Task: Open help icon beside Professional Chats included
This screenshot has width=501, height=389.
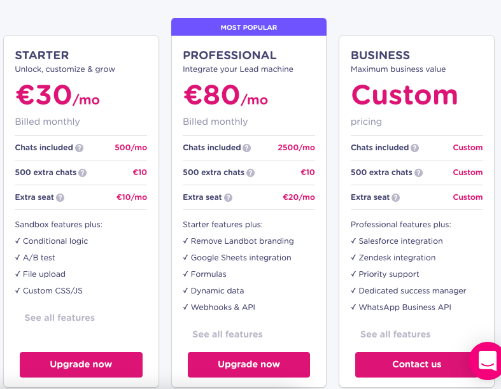Action: pos(246,148)
